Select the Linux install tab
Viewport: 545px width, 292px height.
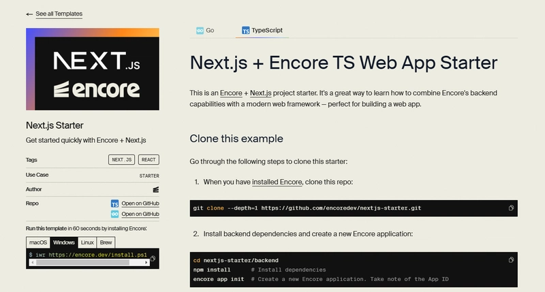point(87,242)
